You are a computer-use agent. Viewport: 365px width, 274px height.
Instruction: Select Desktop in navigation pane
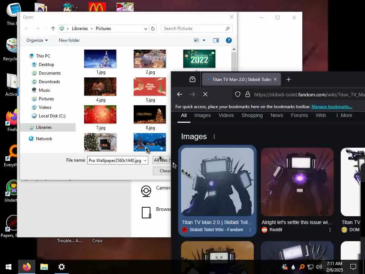46,65
